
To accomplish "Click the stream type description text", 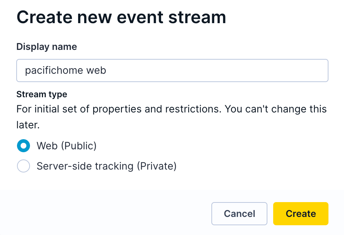I will click(172, 117).
